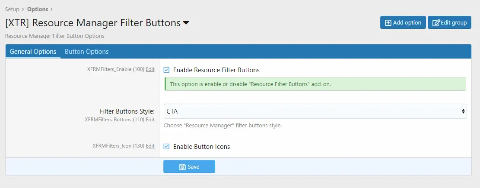
Task: Open Edit link for XFRMFilters_Enable
Action: (150, 69)
